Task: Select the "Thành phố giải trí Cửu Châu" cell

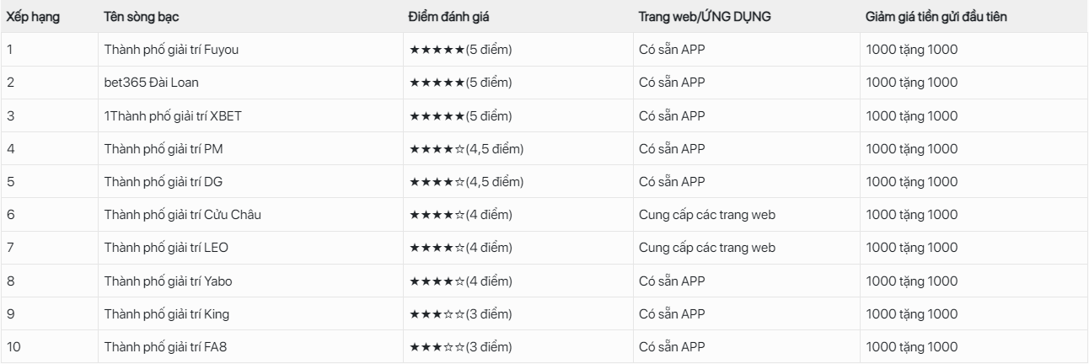Action: coord(182,214)
